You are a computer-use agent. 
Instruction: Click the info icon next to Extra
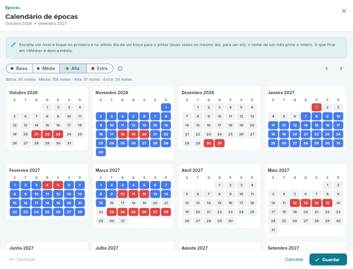pos(120,68)
